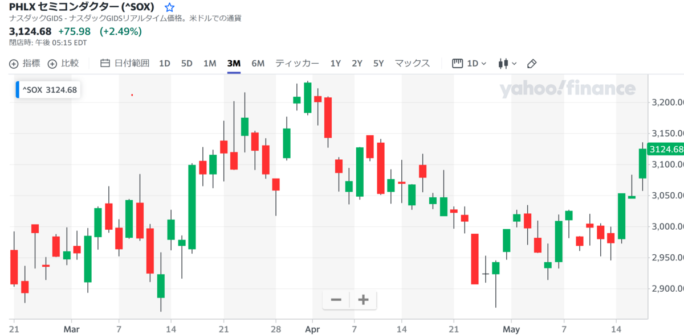The height and width of the screenshot is (335, 684).
Task: Click the 閉店時 closing time text
Action: (x=48, y=43)
